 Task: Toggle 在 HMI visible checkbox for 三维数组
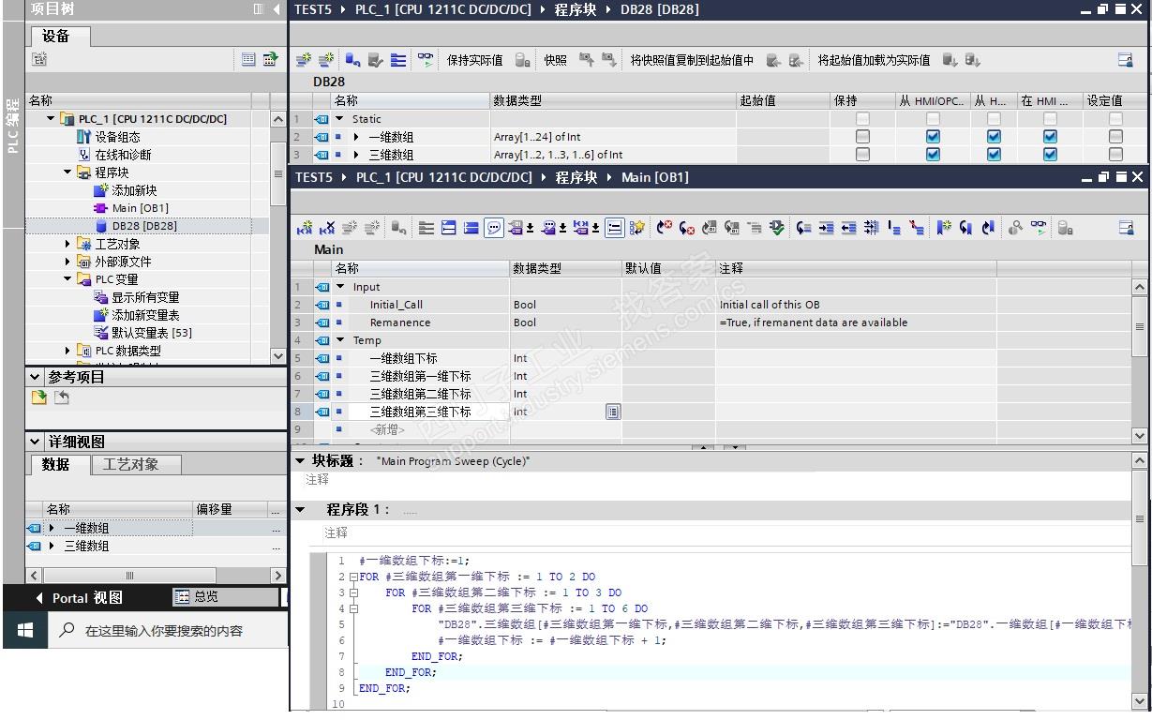click(1050, 155)
